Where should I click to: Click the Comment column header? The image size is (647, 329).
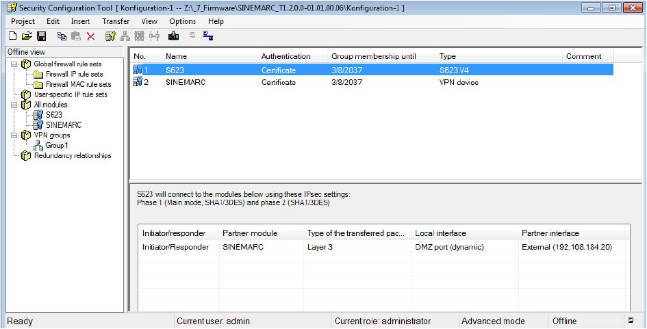click(587, 57)
